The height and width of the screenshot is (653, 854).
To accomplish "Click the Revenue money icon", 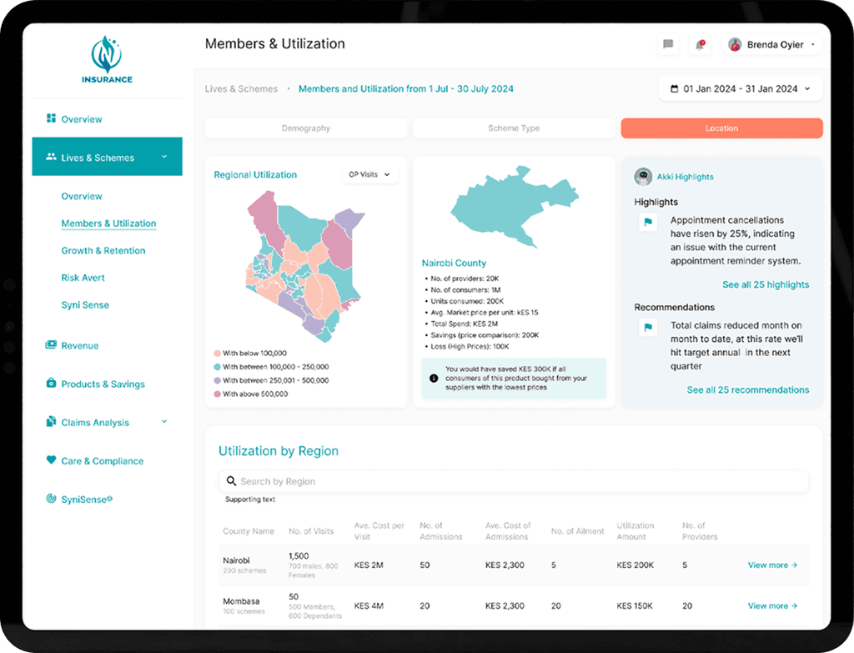I will coord(51,344).
